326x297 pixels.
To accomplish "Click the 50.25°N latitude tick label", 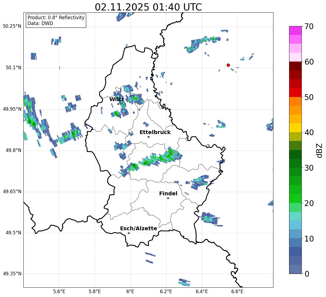I will tap(12, 26).
